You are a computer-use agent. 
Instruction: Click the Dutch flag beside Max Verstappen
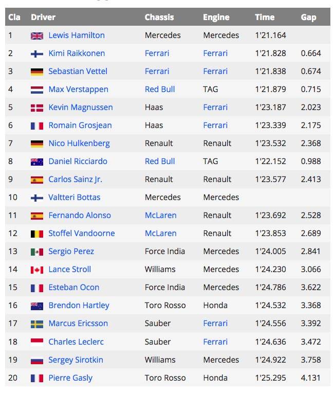(37, 90)
